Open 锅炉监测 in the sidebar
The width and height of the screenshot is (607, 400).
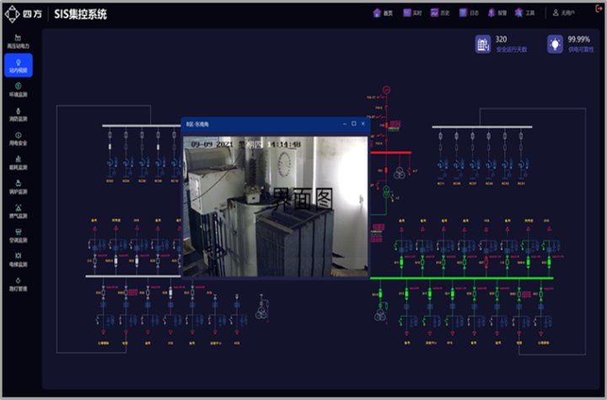(18, 187)
